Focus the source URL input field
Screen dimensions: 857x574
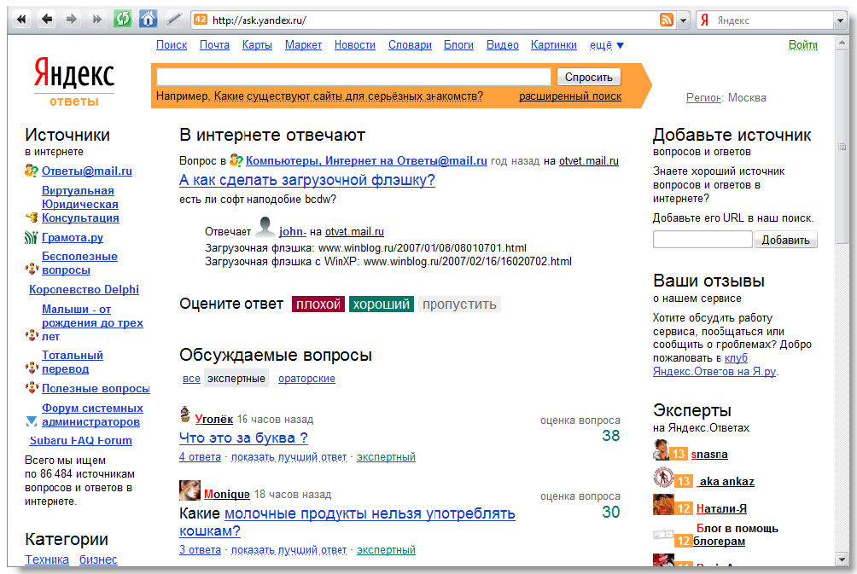pos(702,240)
